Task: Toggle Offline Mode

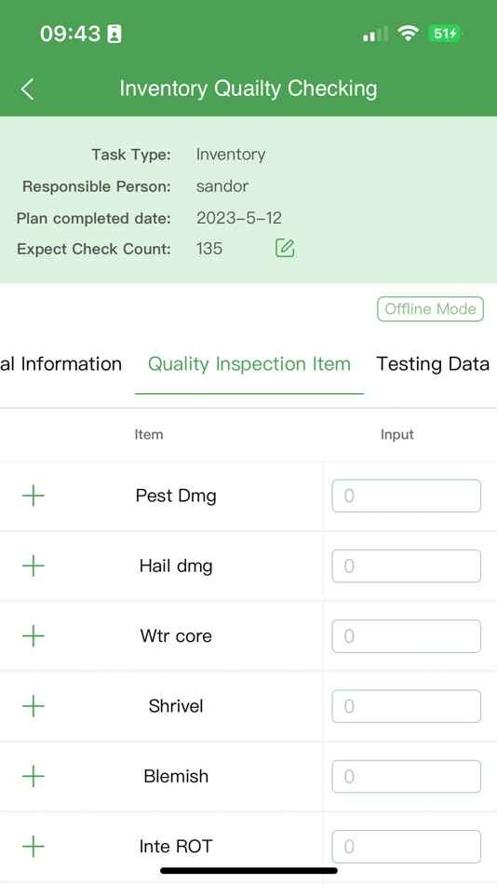Action: point(430,308)
